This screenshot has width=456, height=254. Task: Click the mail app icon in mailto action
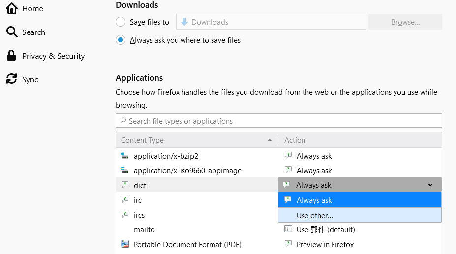[x=288, y=229]
